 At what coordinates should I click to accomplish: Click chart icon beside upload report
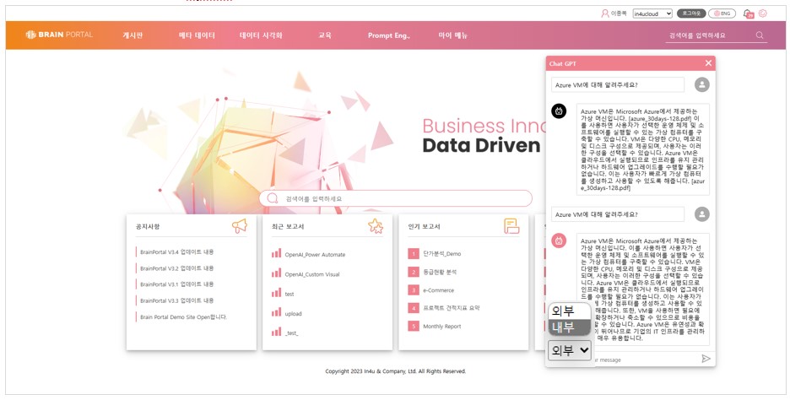[x=276, y=312]
